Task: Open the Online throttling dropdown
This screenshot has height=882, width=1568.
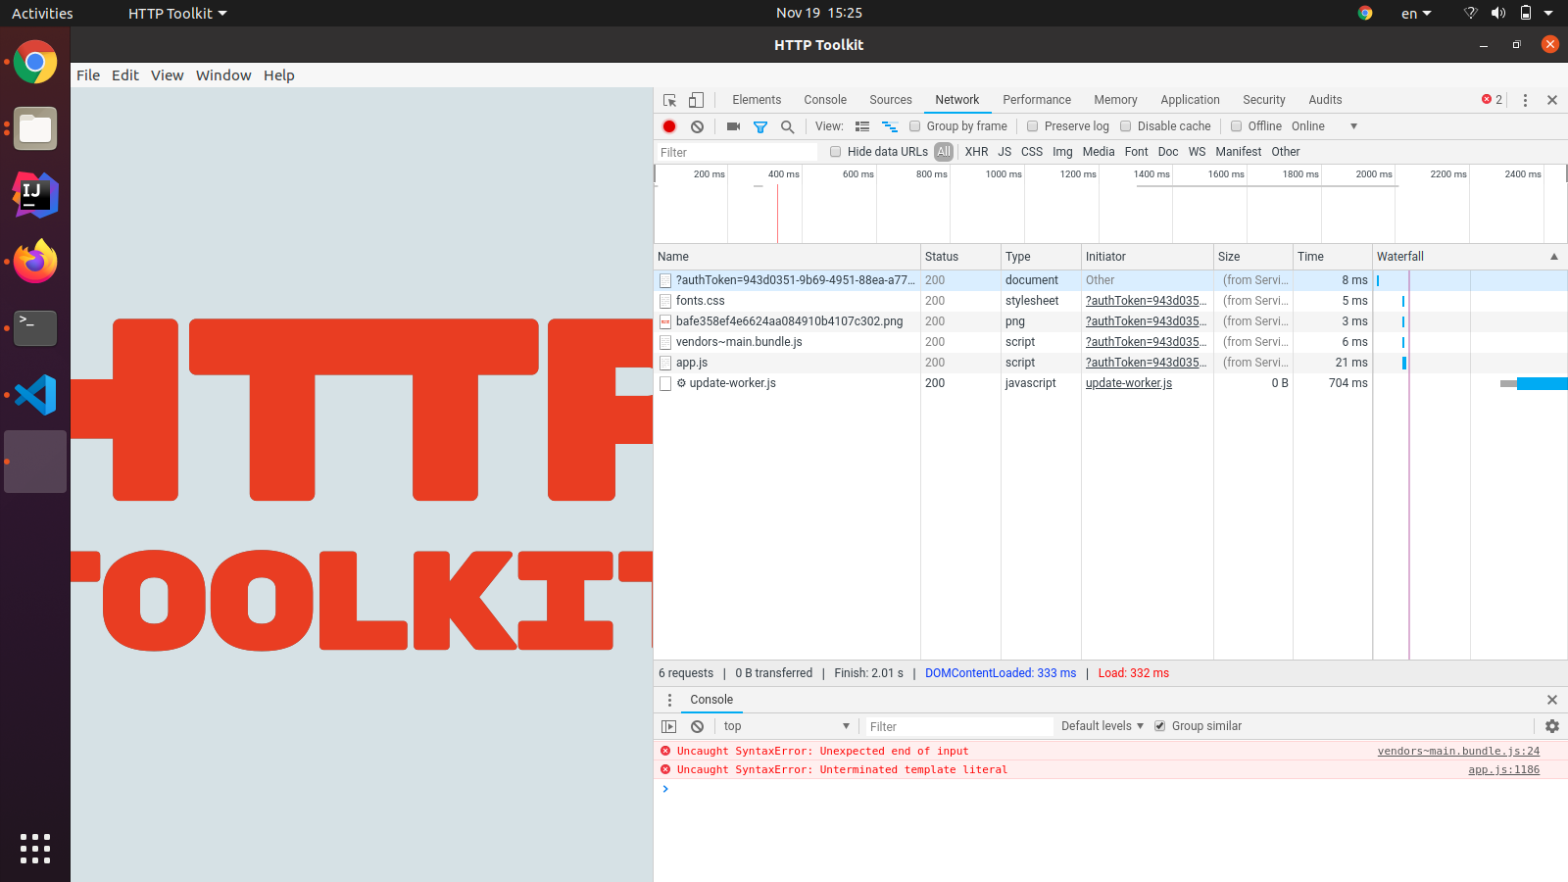Action: [1323, 125]
